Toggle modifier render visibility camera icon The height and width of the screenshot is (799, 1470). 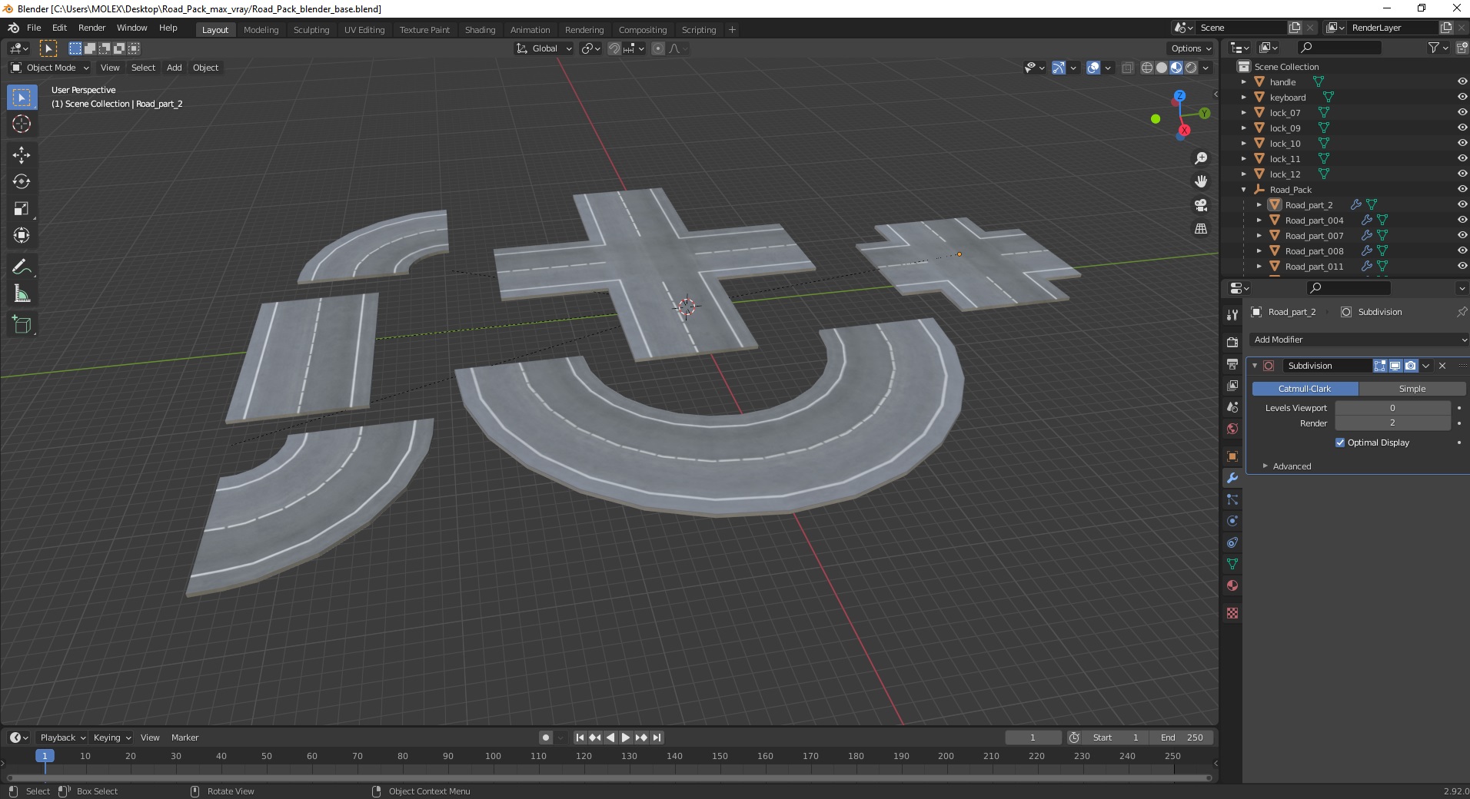pos(1410,366)
